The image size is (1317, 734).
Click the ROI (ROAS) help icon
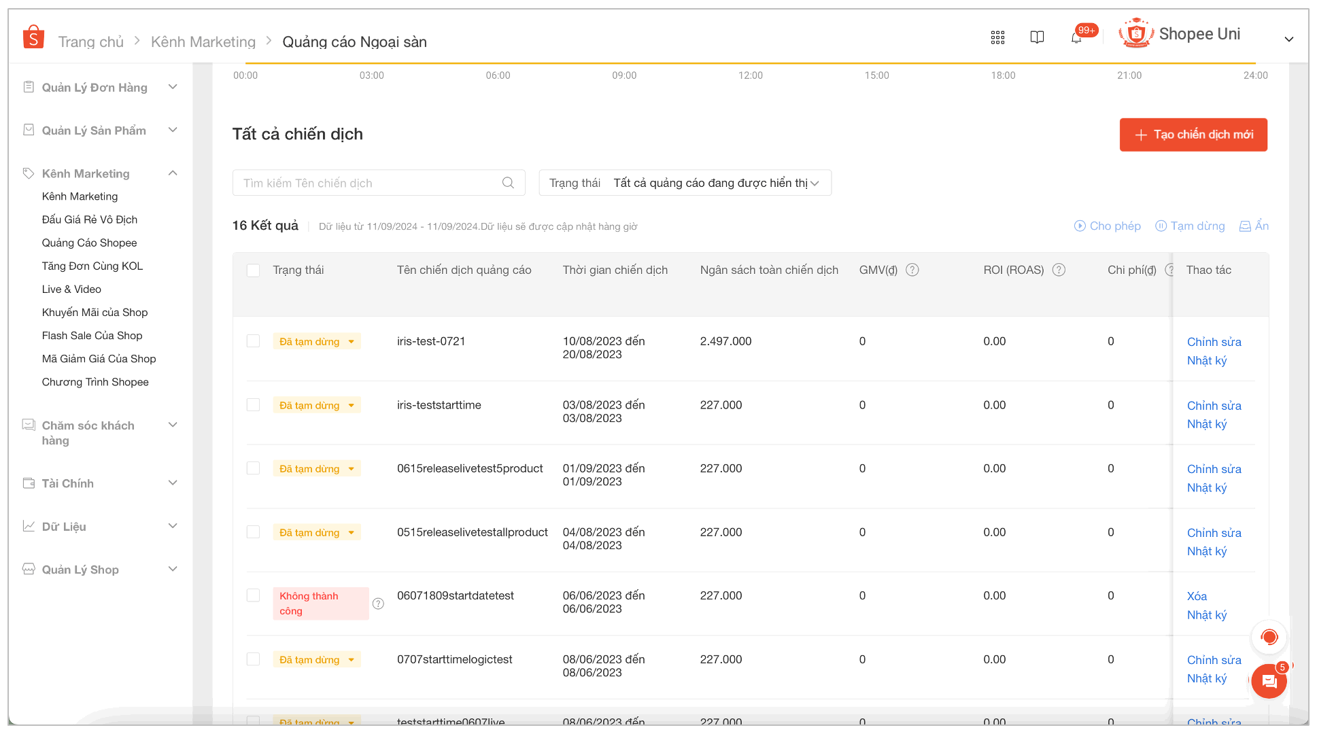coord(1059,270)
